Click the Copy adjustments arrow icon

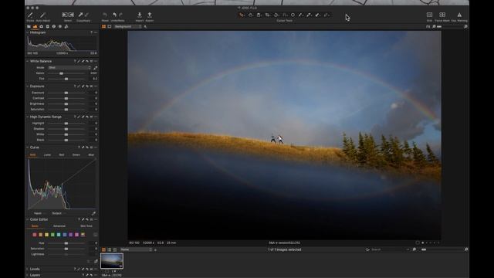point(80,15)
